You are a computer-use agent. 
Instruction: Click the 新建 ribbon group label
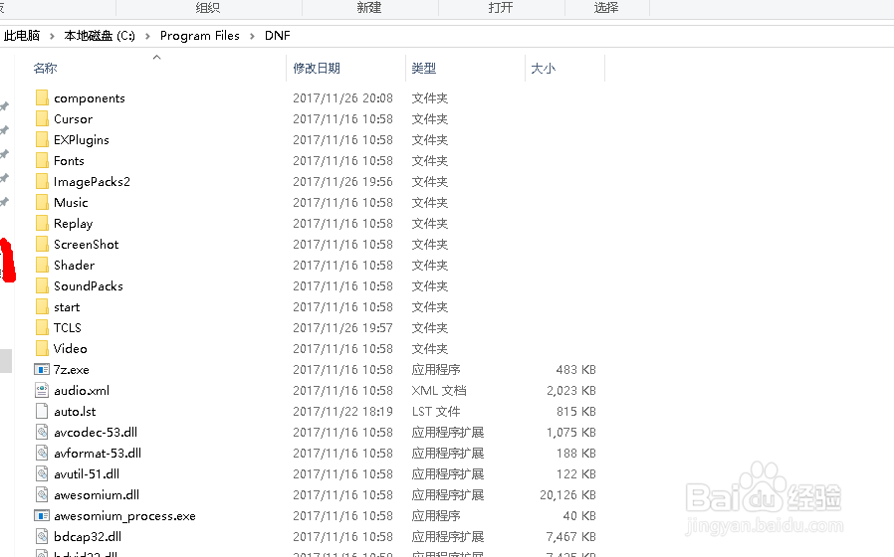click(x=369, y=7)
